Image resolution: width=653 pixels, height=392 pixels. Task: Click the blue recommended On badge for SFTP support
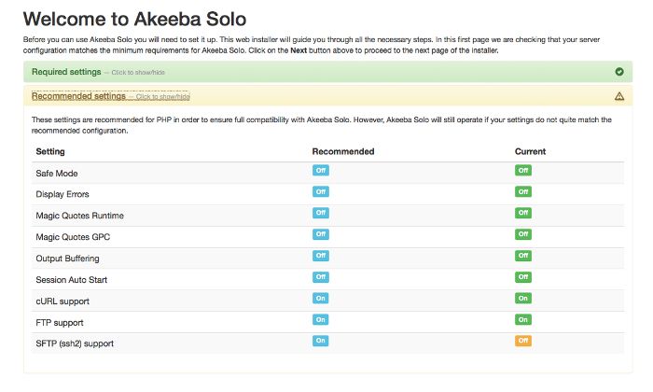[x=320, y=341]
